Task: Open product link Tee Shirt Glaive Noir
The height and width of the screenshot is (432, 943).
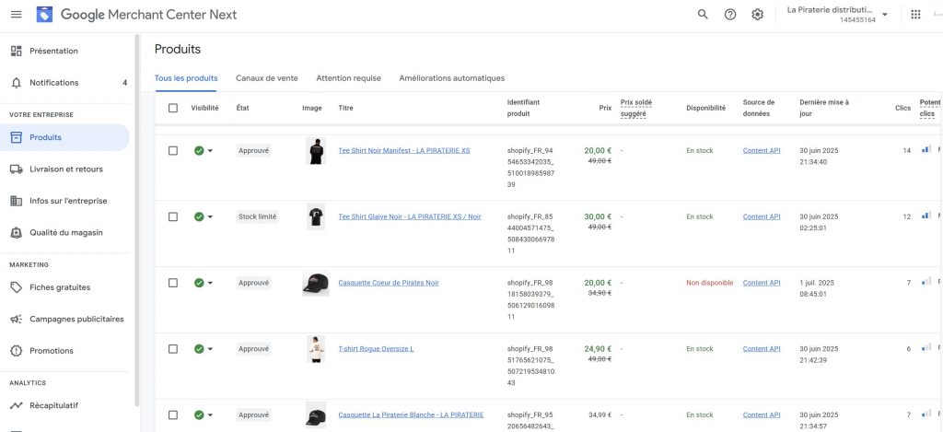Action: (410, 216)
